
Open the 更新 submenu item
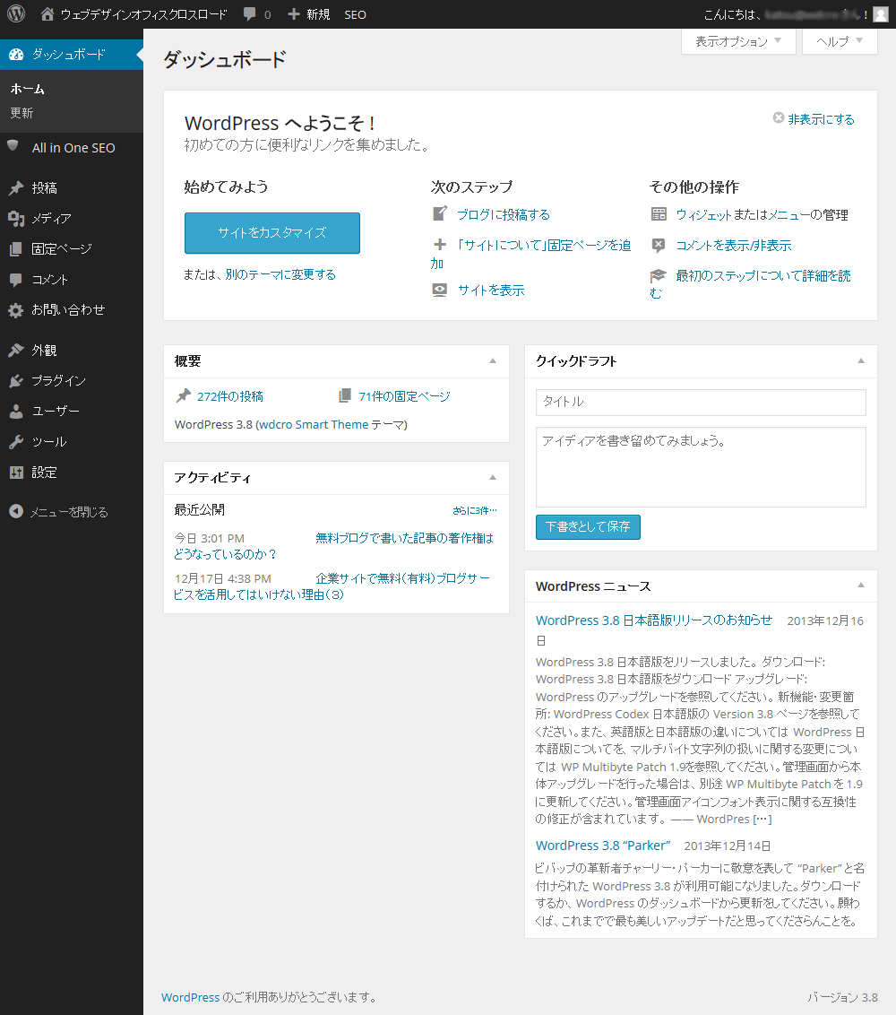[22, 113]
